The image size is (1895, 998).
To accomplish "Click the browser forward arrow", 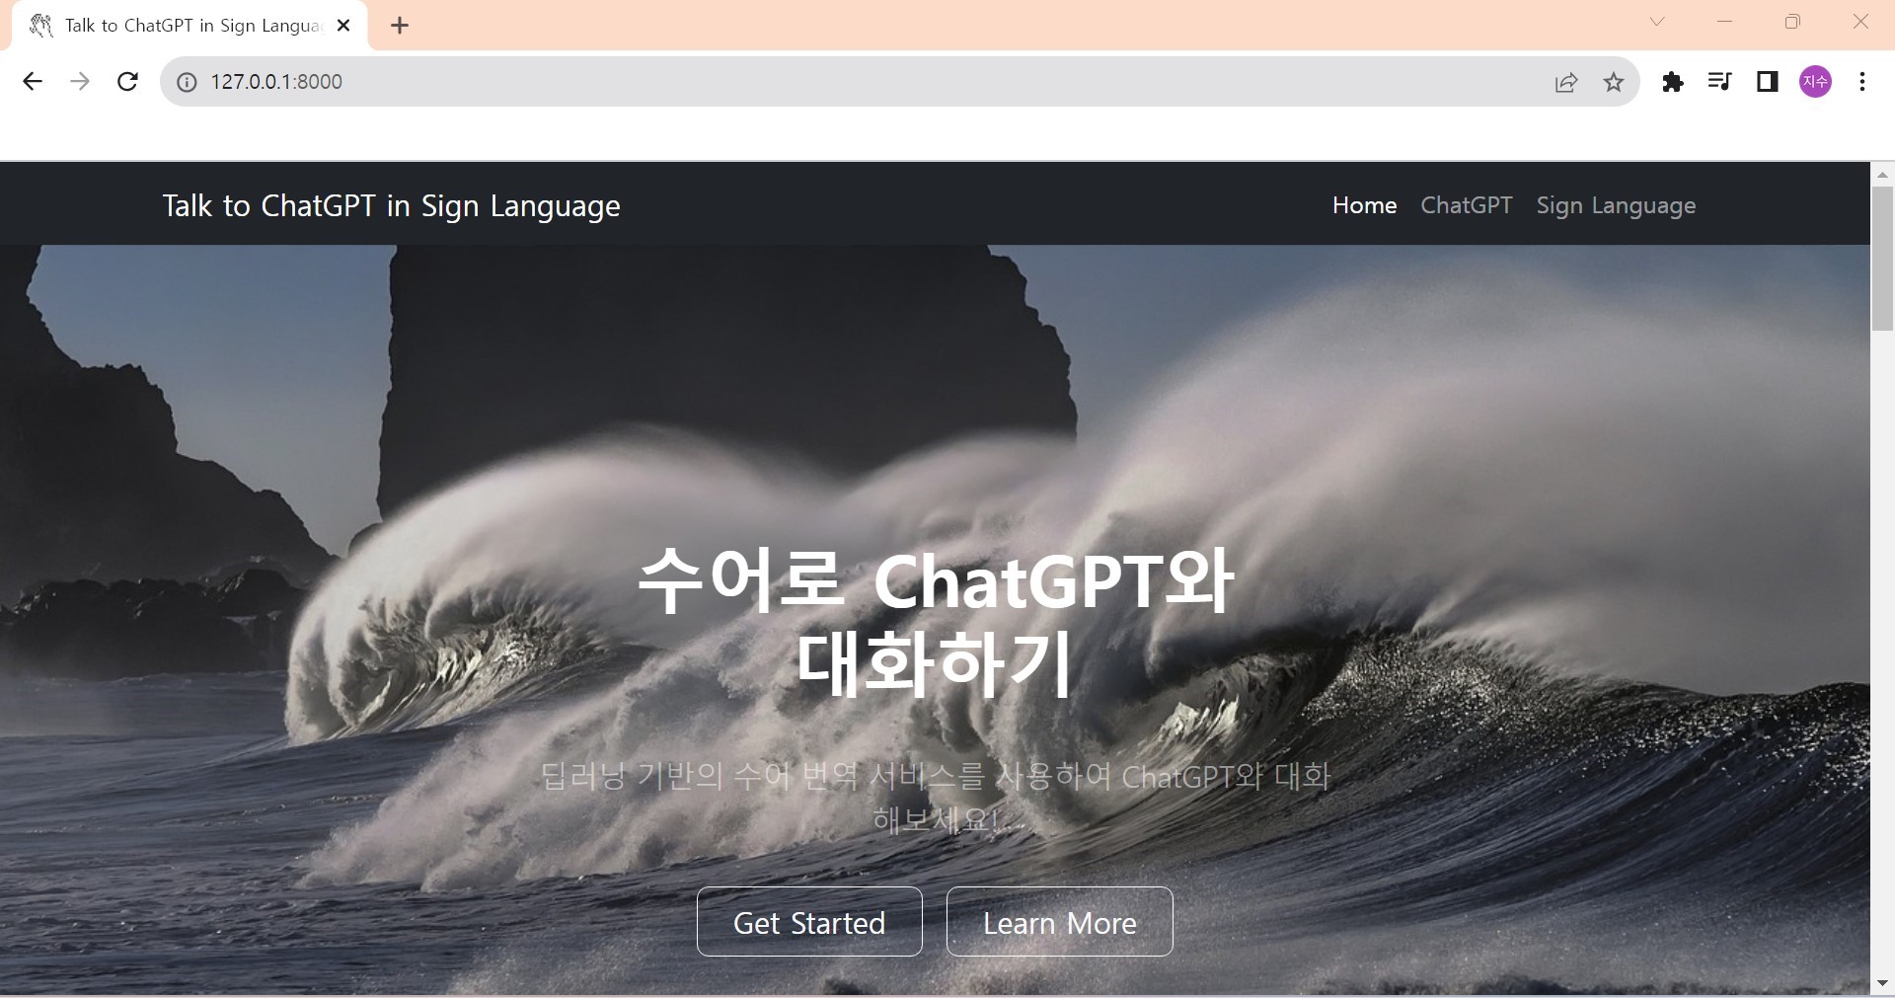I will click(80, 82).
